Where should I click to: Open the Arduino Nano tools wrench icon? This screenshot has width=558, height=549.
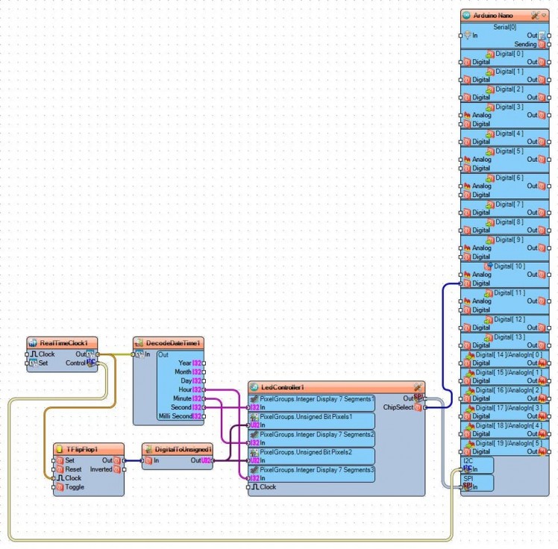[x=535, y=16]
